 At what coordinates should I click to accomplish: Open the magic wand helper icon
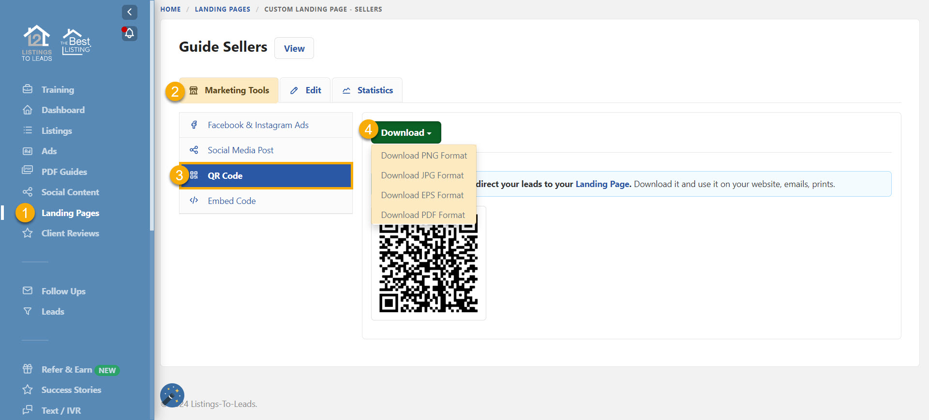point(172,395)
